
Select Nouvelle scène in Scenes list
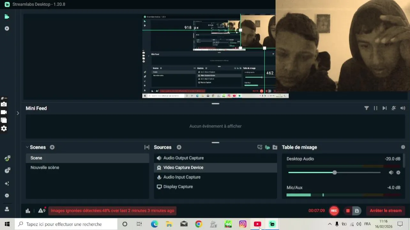tap(87, 167)
